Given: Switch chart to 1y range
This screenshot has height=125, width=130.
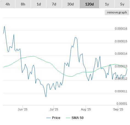Looking at the screenshot, I should 107,4.
